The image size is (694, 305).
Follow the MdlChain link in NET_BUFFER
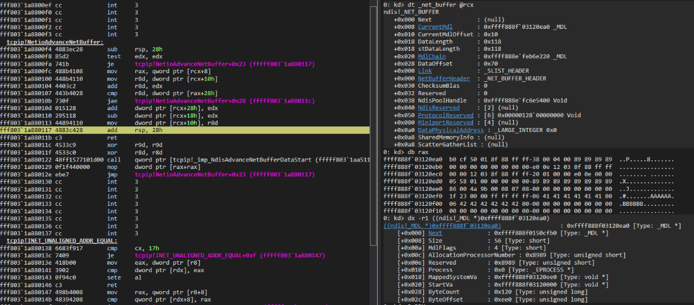(x=431, y=57)
